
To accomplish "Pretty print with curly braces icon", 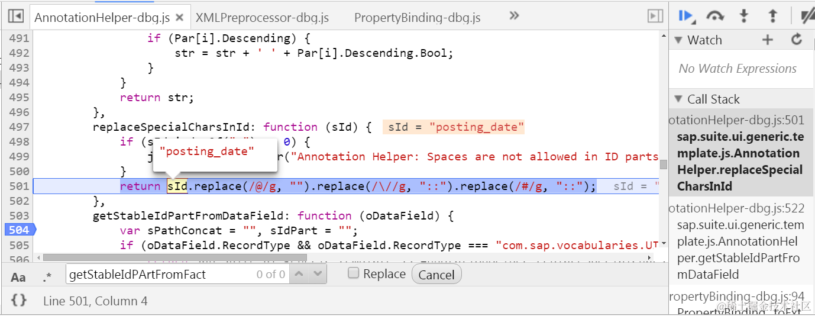I will coord(19,301).
